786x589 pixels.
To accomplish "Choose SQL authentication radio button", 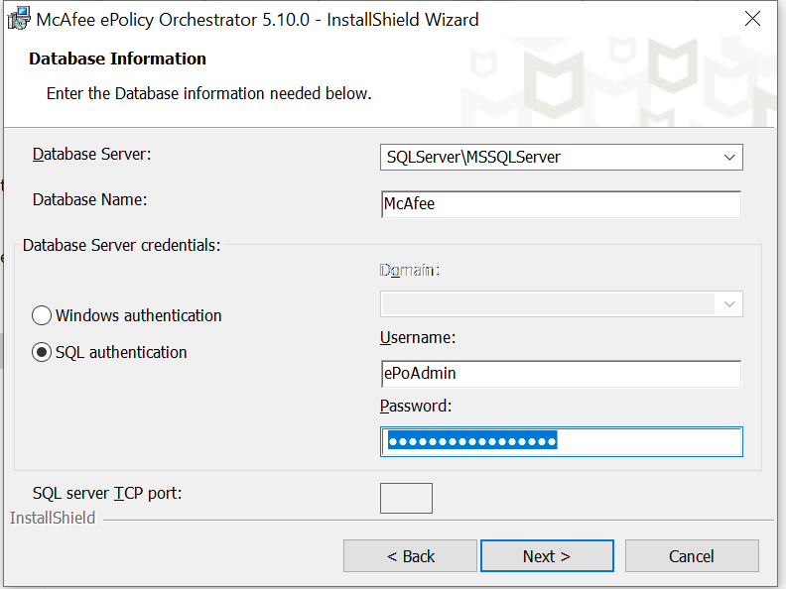I will (x=42, y=352).
